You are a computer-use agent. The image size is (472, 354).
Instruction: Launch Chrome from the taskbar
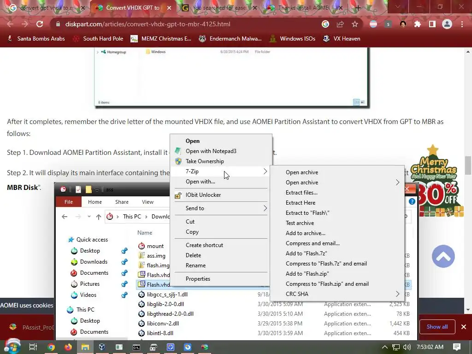pyautogui.click(x=51, y=347)
